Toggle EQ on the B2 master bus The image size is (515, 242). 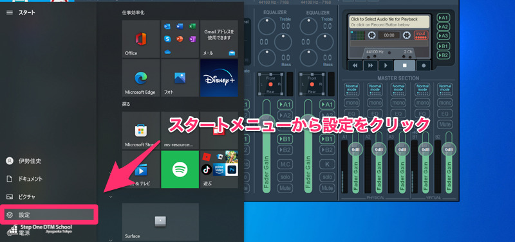pos(445,114)
